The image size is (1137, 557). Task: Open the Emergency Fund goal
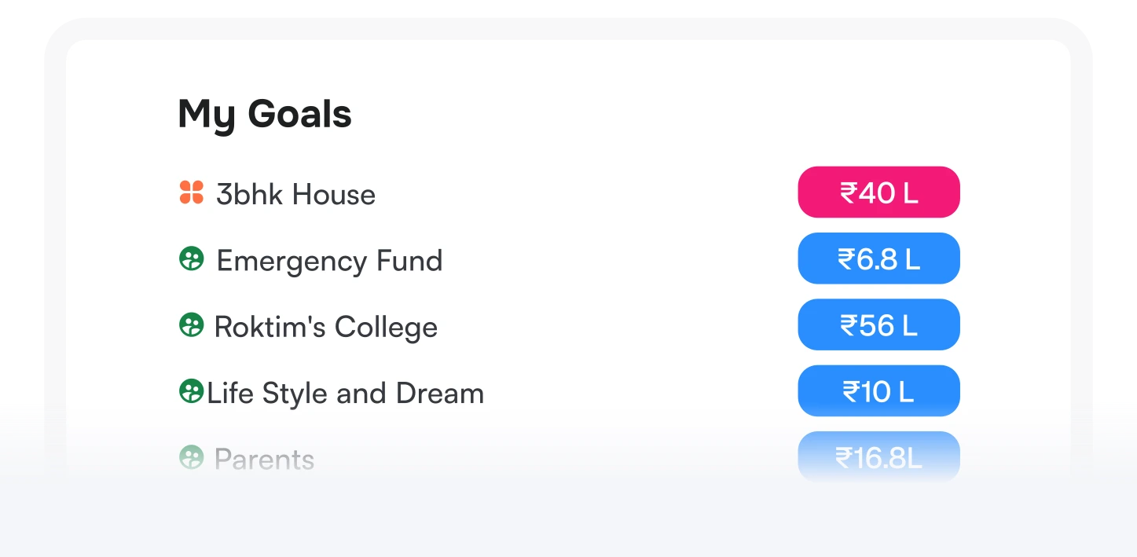pos(329,261)
